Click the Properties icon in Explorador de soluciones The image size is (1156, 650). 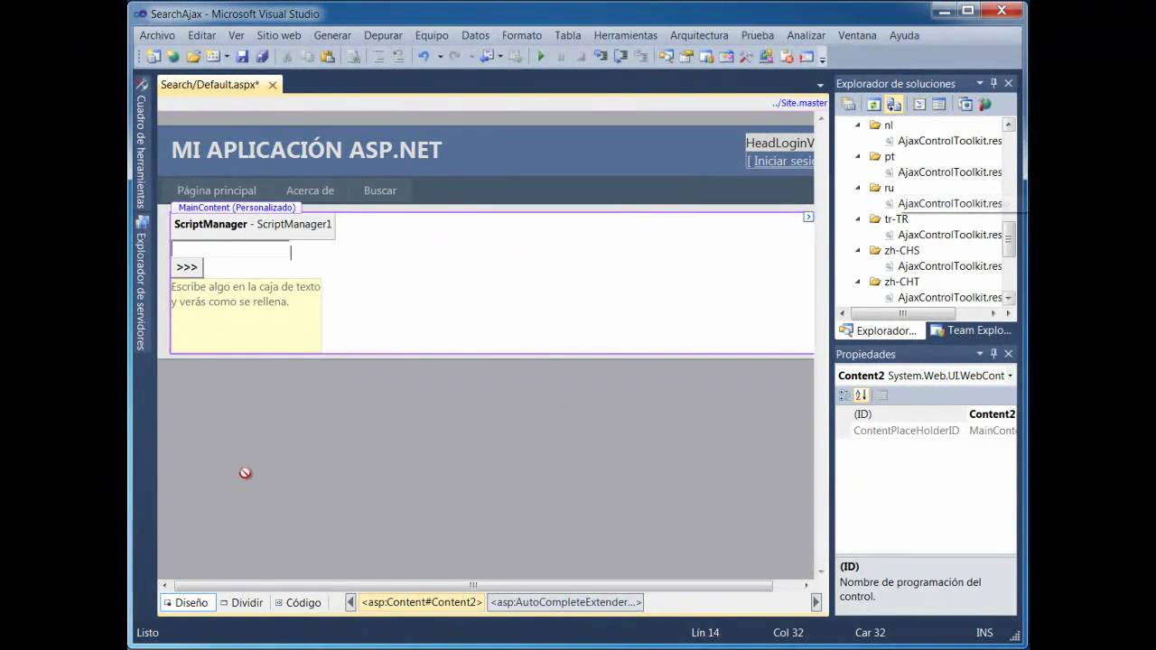pyautogui.click(x=849, y=104)
